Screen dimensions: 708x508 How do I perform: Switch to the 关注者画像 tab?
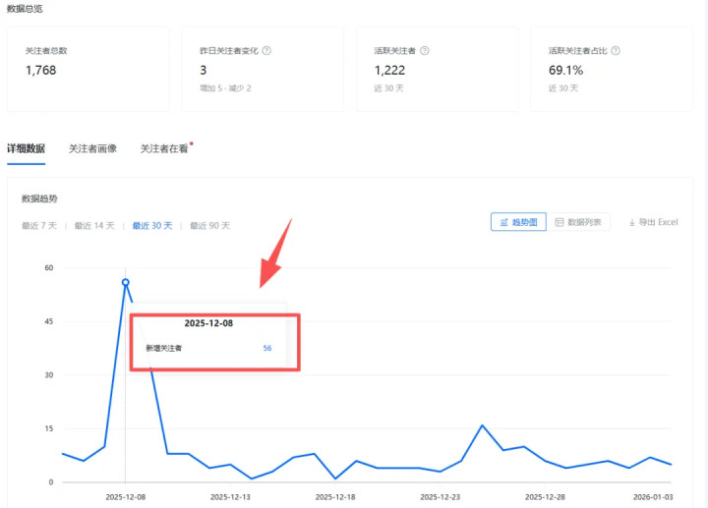(x=92, y=149)
